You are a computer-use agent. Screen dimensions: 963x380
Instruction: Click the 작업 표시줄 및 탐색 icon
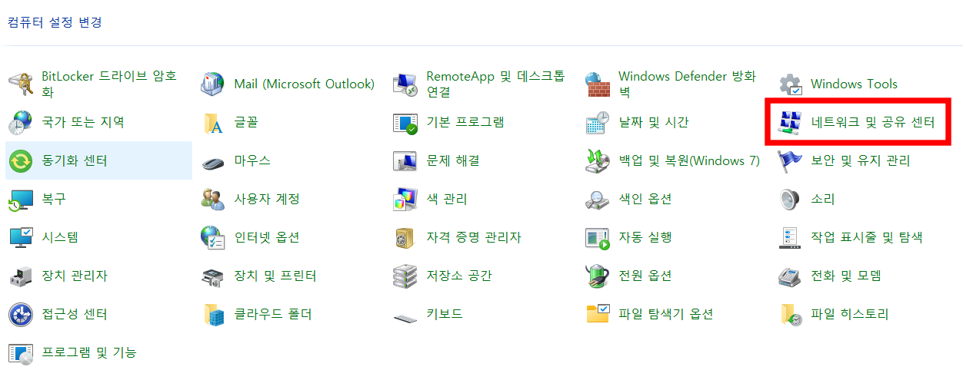pos(790,237)
